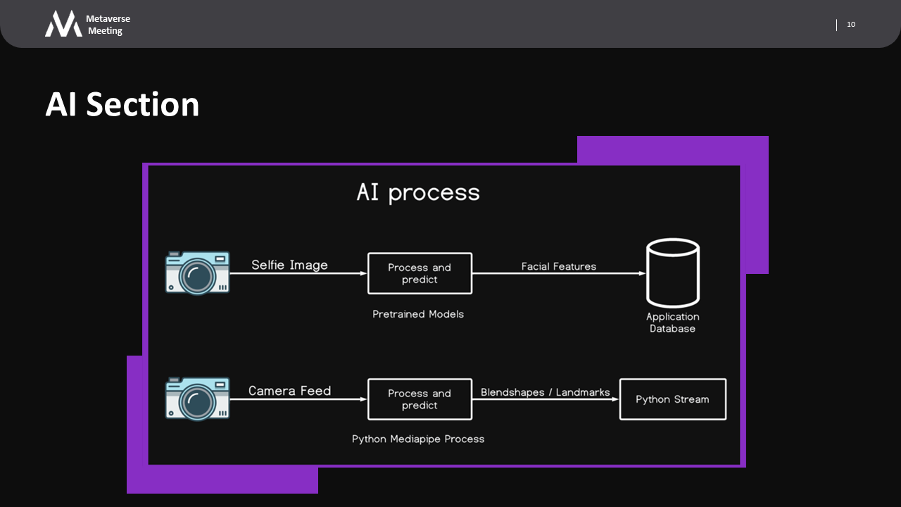Click the Camera Feed label
The width and height of the screenshot is (901, 507).
pyautogui.click(x=289, y=391)
